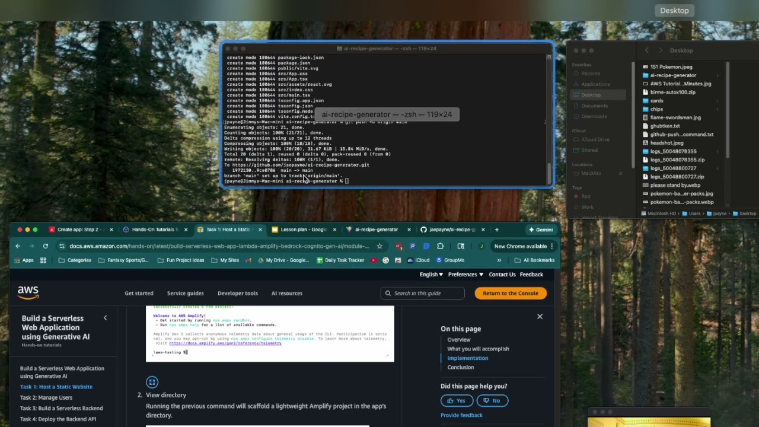Open a new Chrome tab with plus button
This screenshot has width=759, height=427.
pyautogui.click(x=497, y=230)
